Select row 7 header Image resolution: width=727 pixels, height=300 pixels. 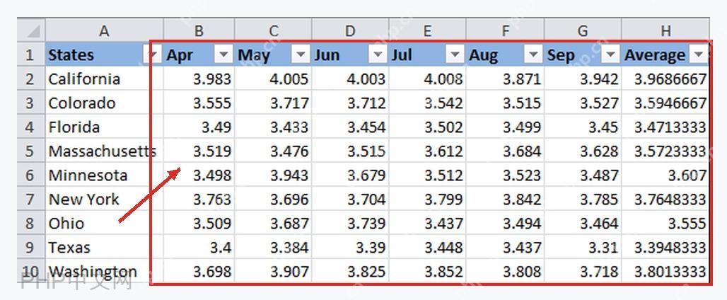coord(32,199)
